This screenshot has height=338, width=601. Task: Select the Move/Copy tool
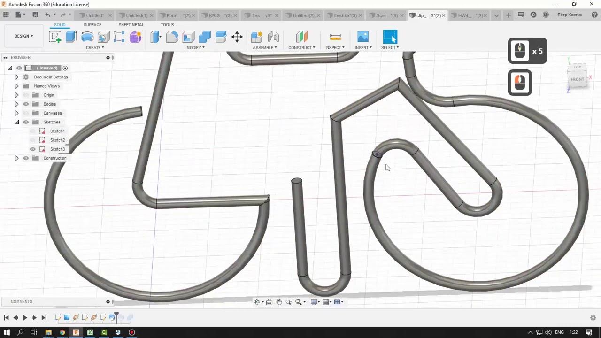237,37
